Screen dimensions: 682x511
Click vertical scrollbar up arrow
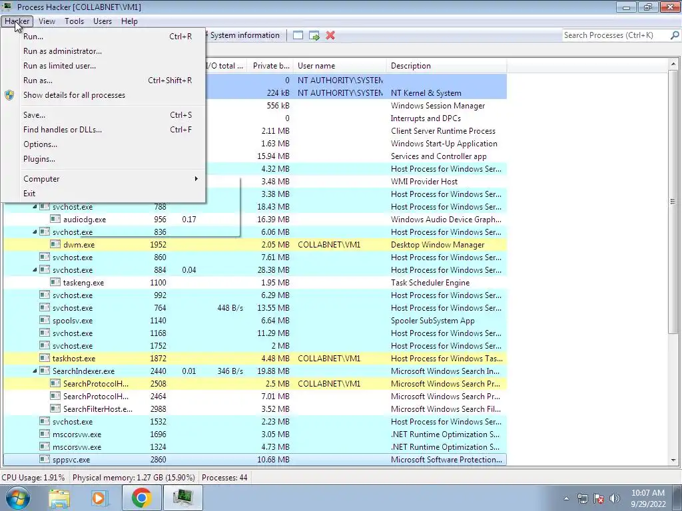click(x=673, y=65)
